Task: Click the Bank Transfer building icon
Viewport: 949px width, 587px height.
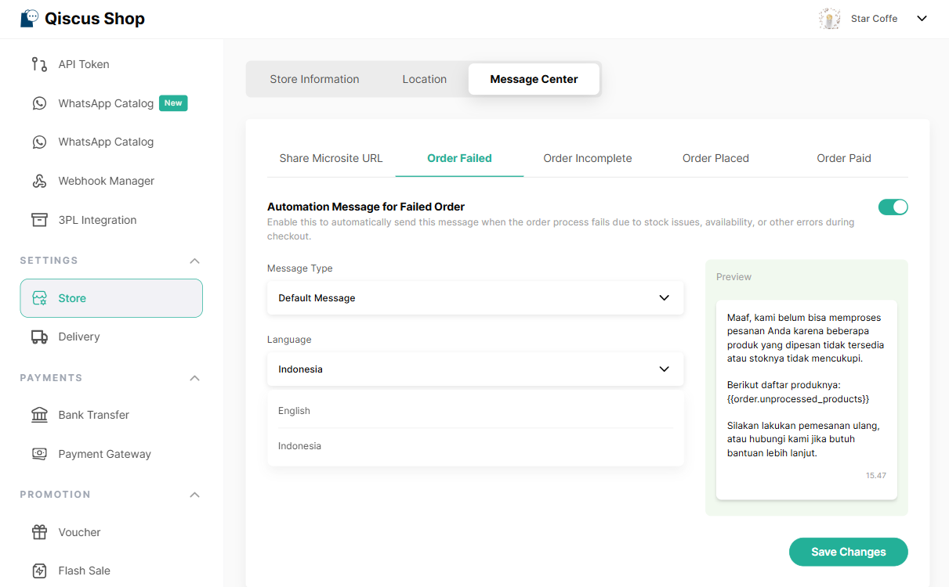Action: [39, 415]
